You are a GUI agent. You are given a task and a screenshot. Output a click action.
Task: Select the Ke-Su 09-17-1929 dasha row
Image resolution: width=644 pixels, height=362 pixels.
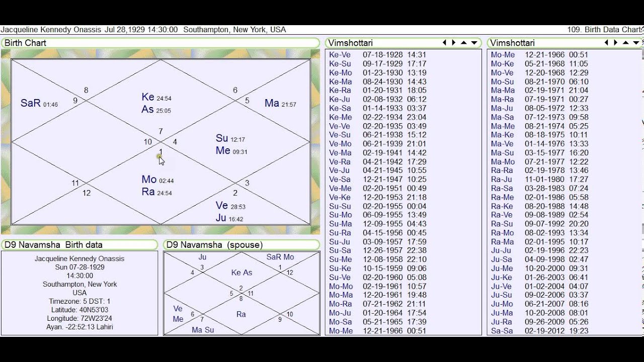[378, 64]
